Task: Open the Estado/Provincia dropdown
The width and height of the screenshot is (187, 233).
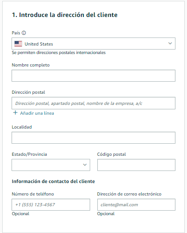Action: 51,165
